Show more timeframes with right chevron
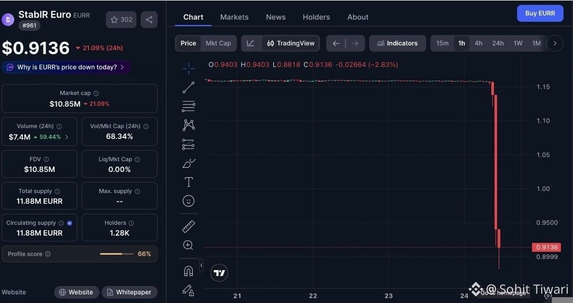573x303 pixels. click(x=555, y=43)
